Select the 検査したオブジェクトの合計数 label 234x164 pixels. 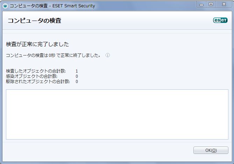pos(36,71)
